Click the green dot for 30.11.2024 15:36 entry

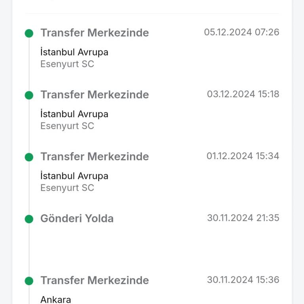tap(29, 281)
